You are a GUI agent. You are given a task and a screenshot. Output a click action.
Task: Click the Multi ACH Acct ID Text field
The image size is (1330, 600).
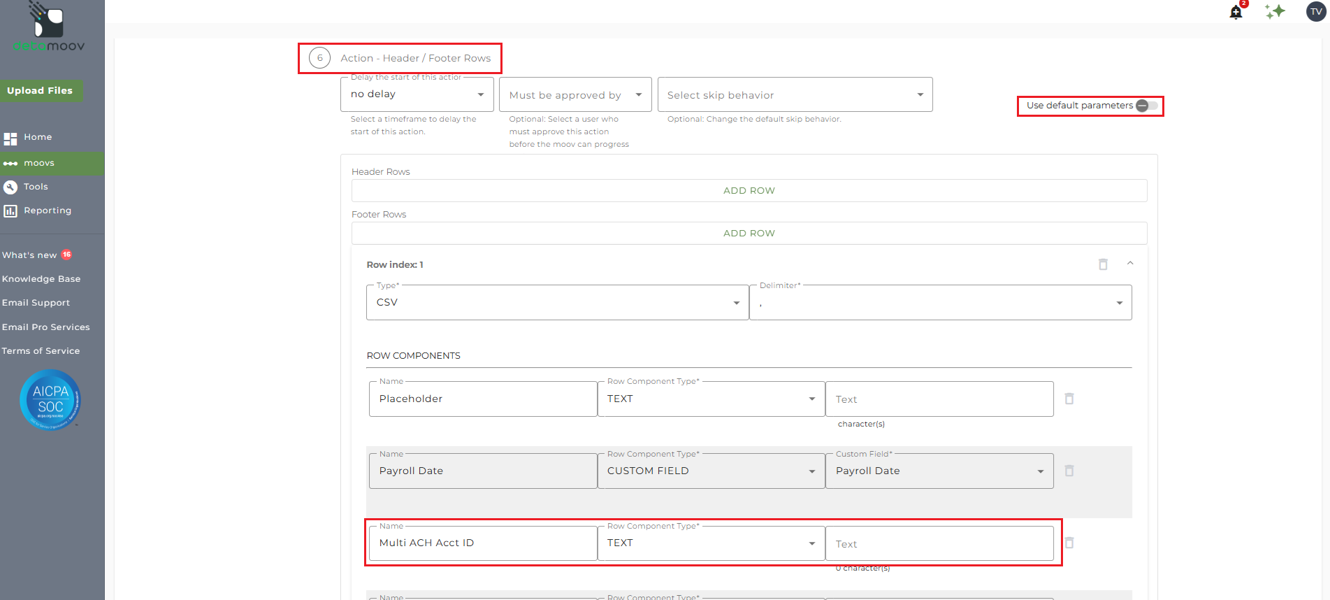click(939, 543)
